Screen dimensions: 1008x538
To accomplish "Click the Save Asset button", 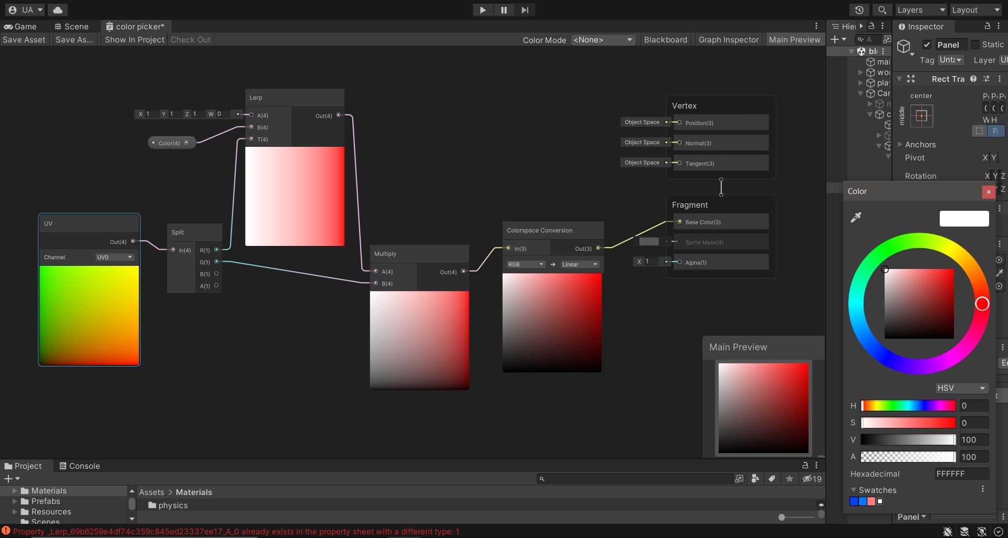I will 24,39.
